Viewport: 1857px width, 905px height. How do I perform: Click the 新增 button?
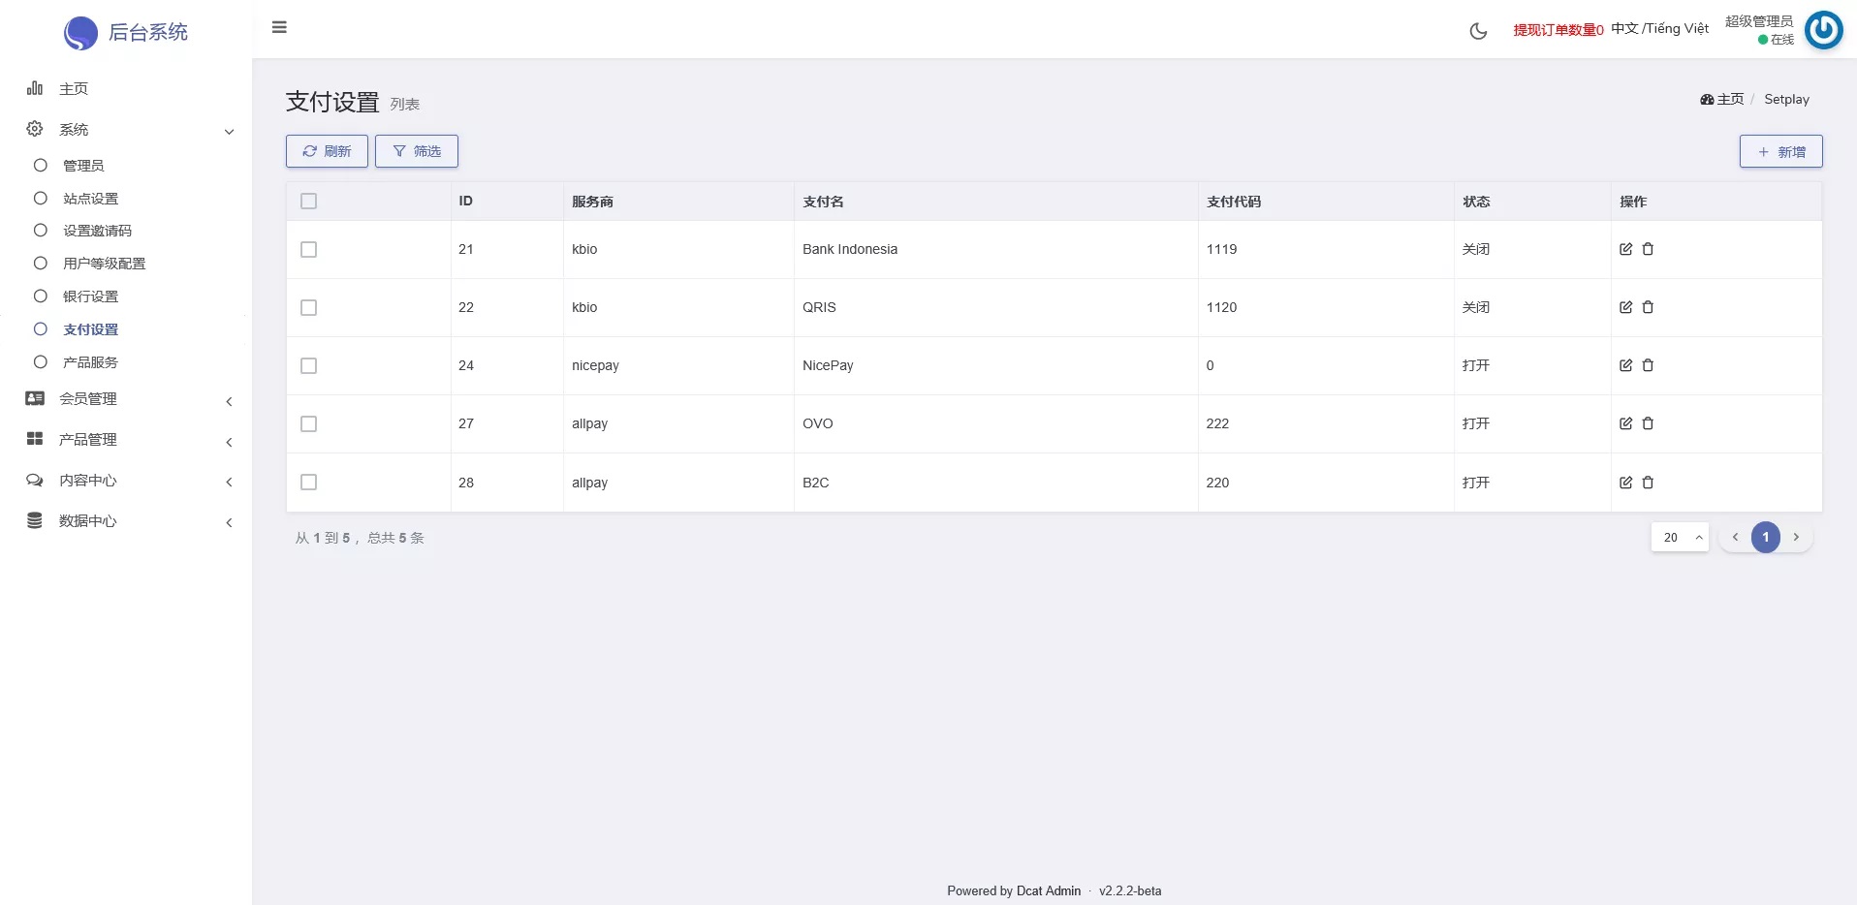[x=1780, y=152]
